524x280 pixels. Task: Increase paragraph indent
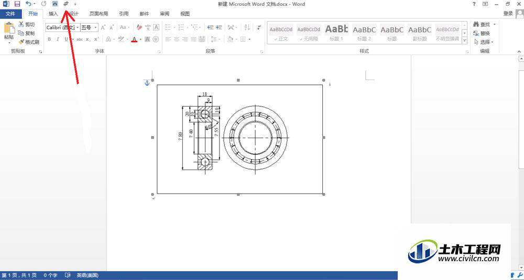click(219, 27)
